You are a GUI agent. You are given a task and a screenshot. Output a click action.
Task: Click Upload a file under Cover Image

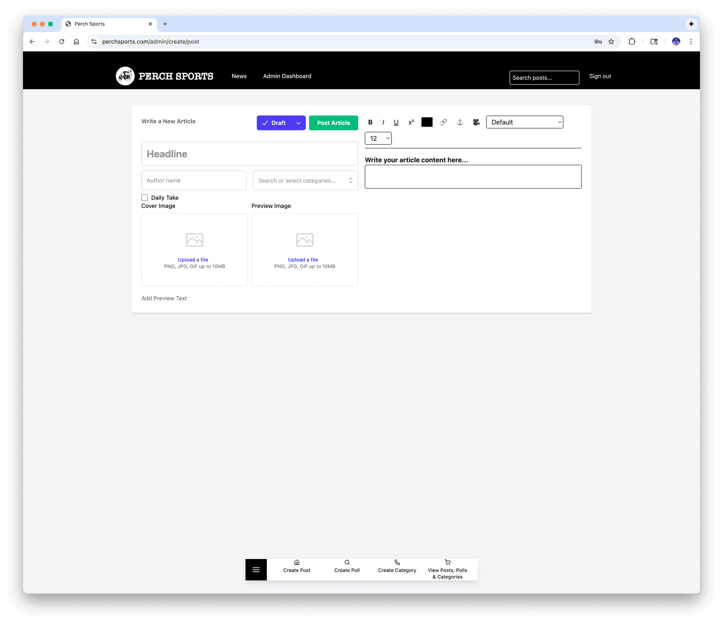193,260
